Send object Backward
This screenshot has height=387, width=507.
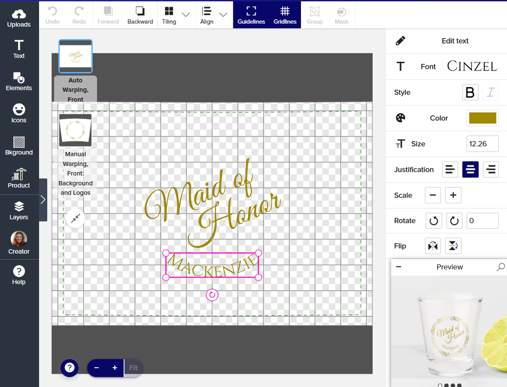point(140,15)
